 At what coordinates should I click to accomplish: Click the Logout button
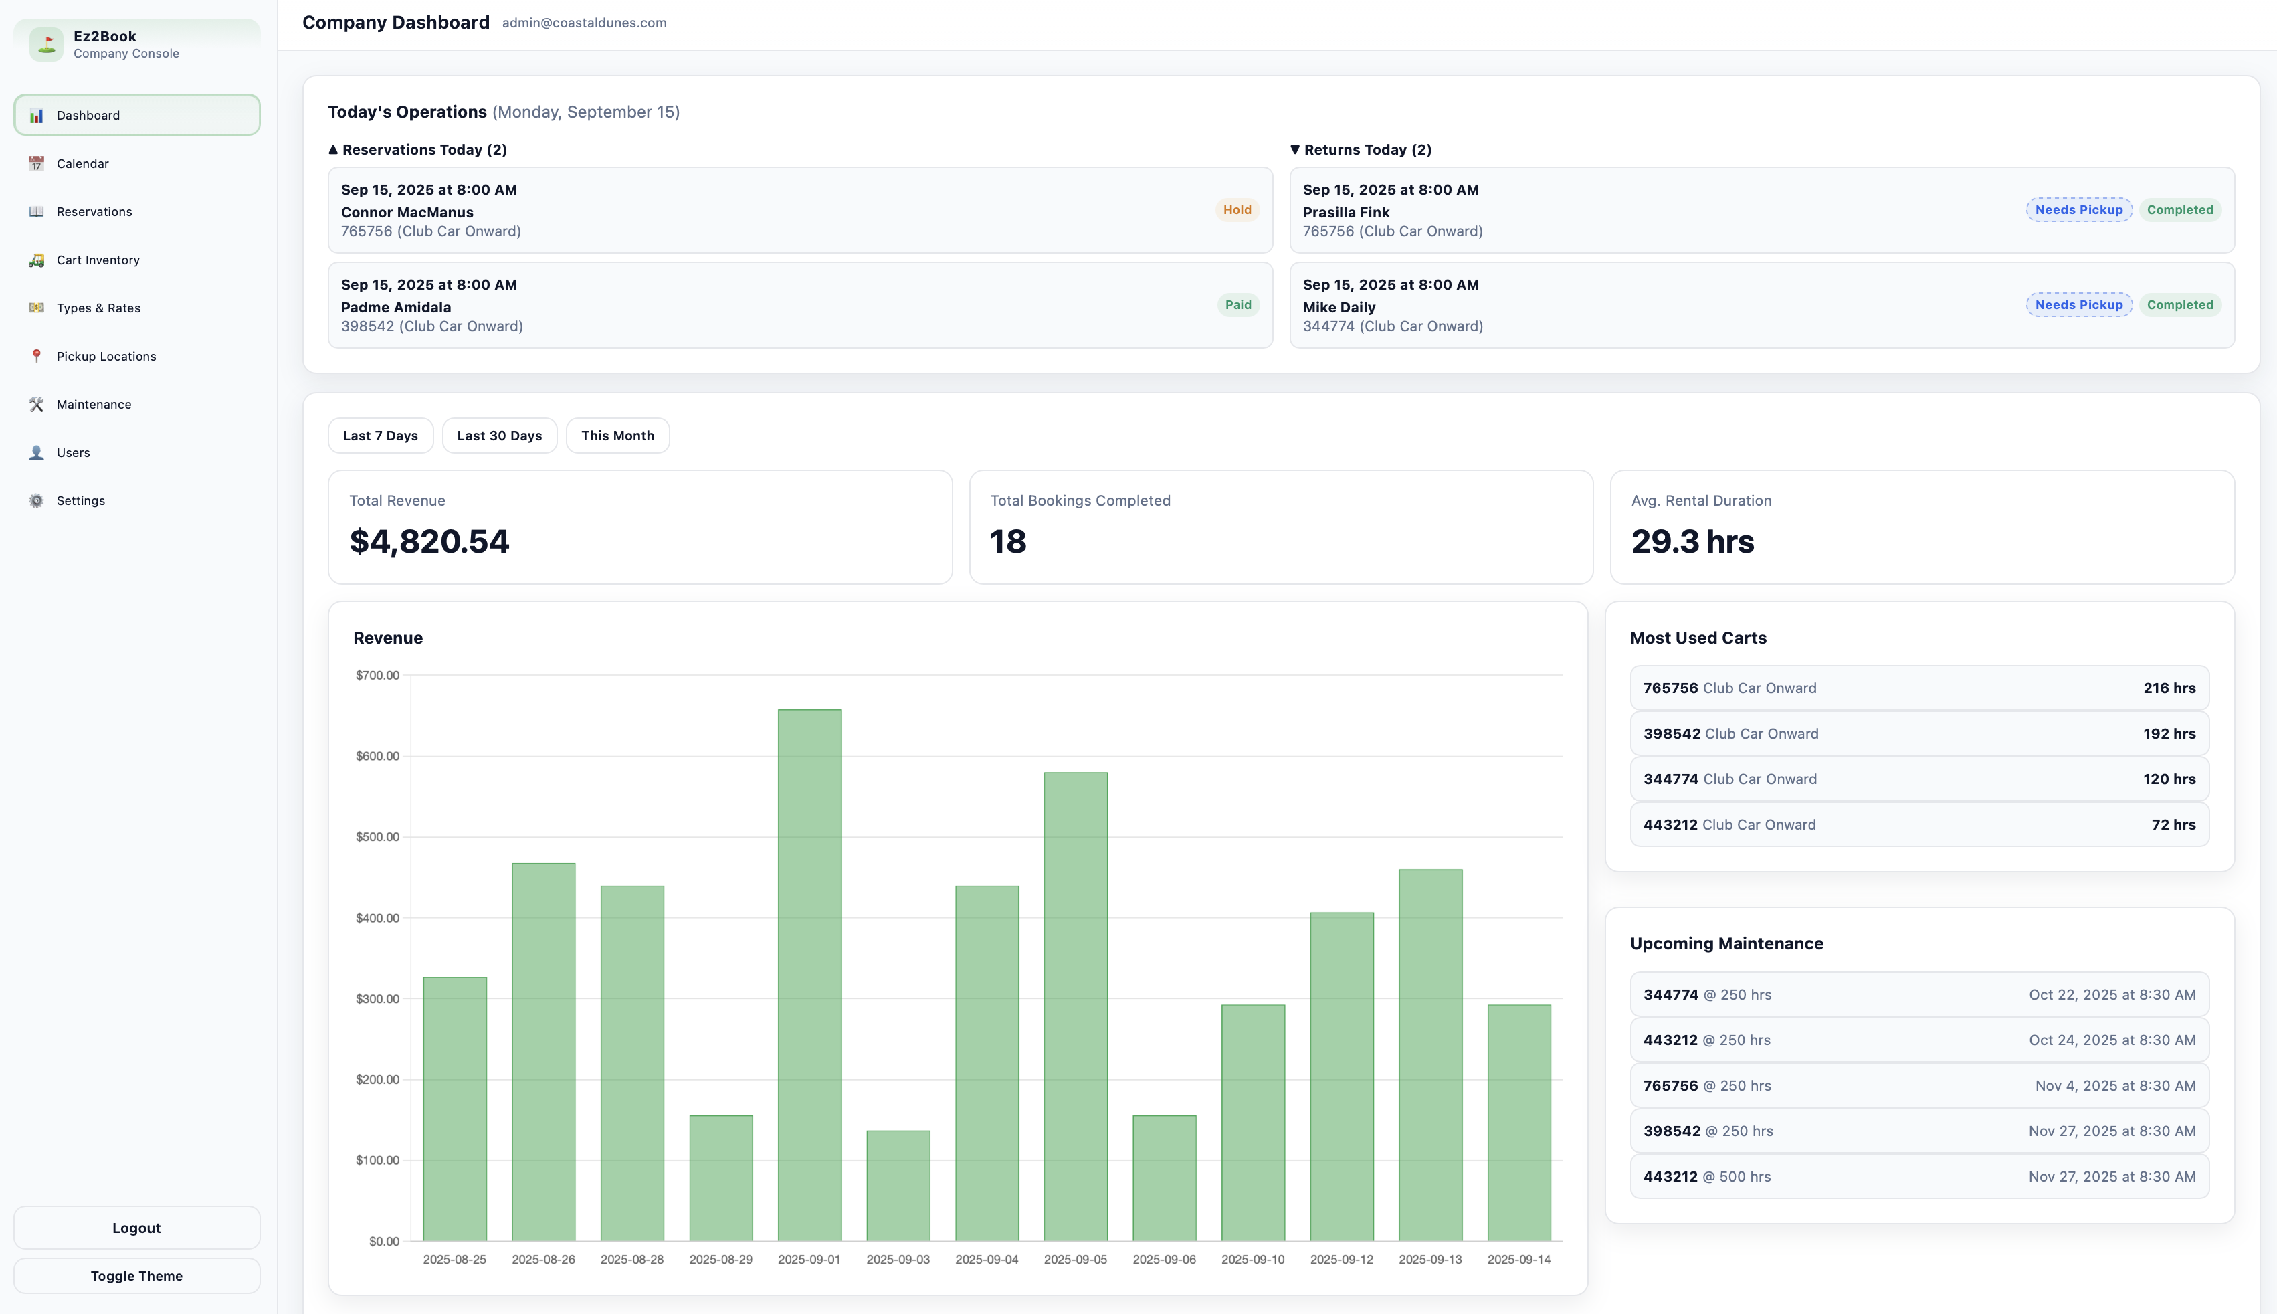(136, 1228)
